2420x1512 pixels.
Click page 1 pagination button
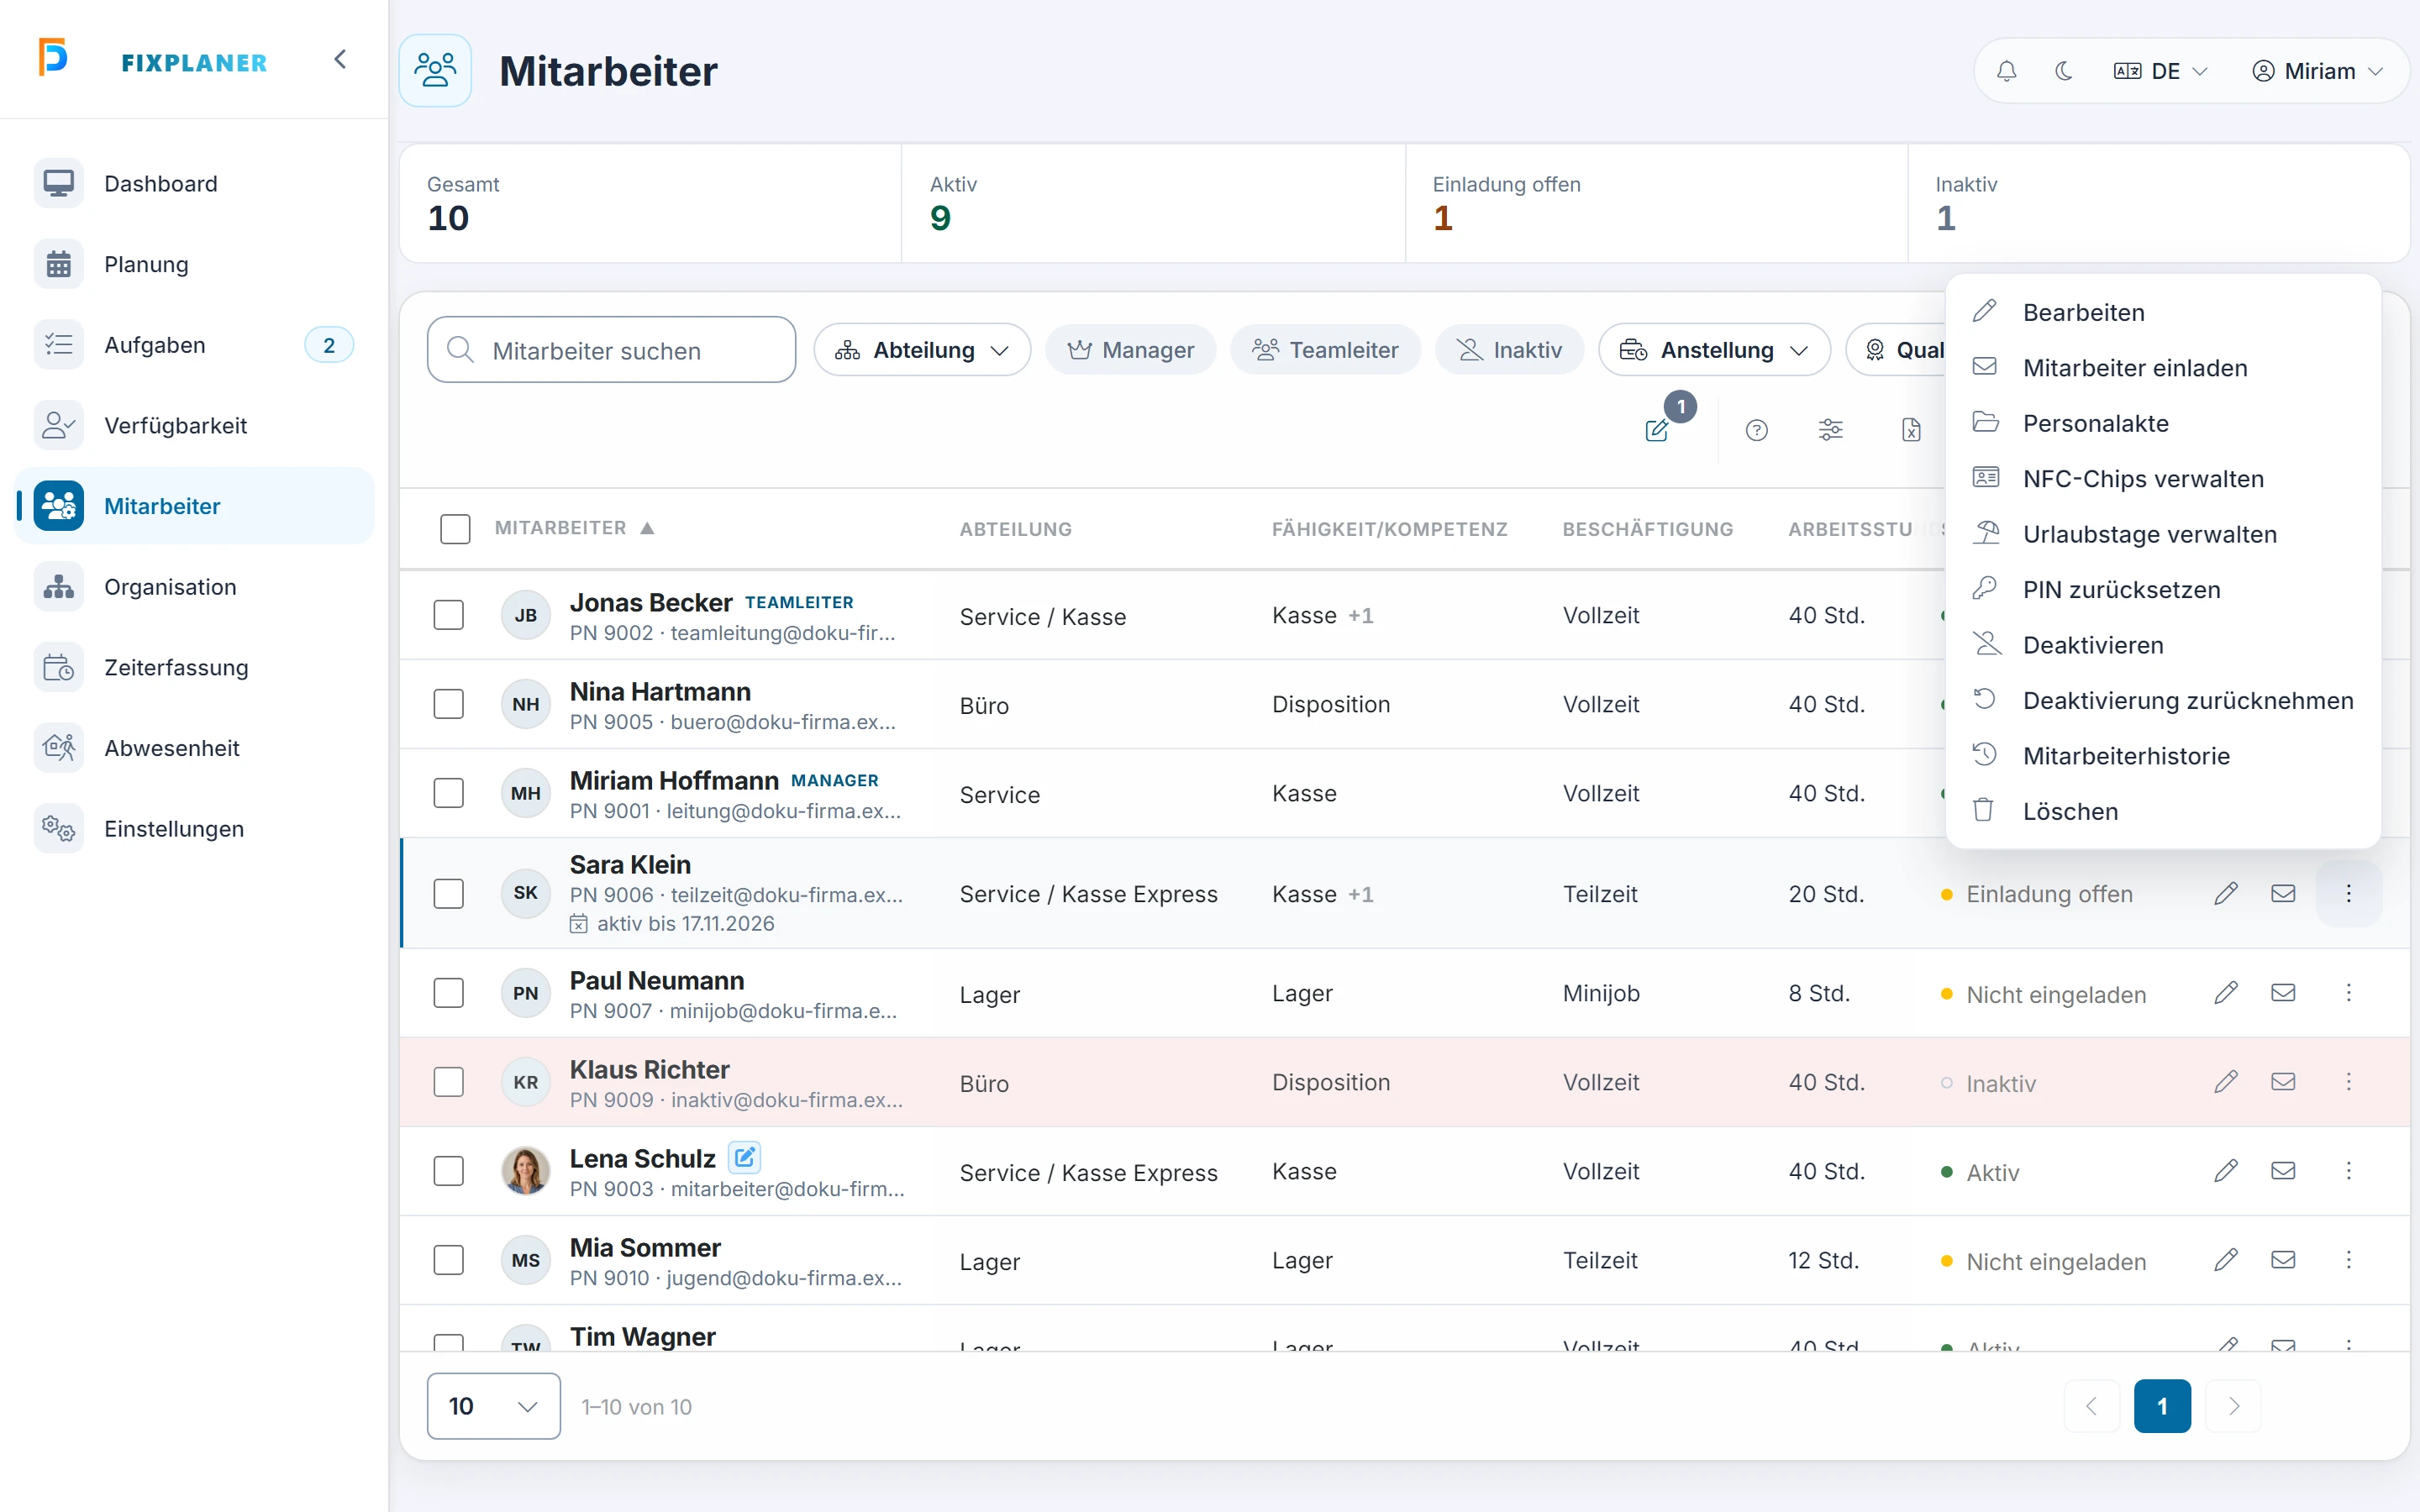2162,1406
